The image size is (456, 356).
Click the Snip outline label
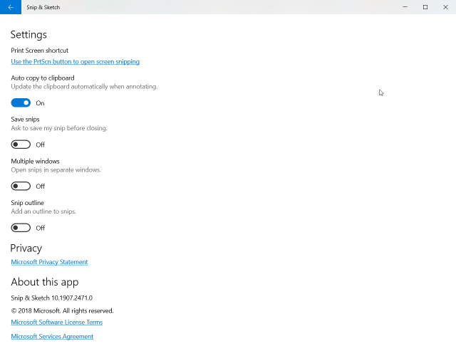(x=27, y=203)
